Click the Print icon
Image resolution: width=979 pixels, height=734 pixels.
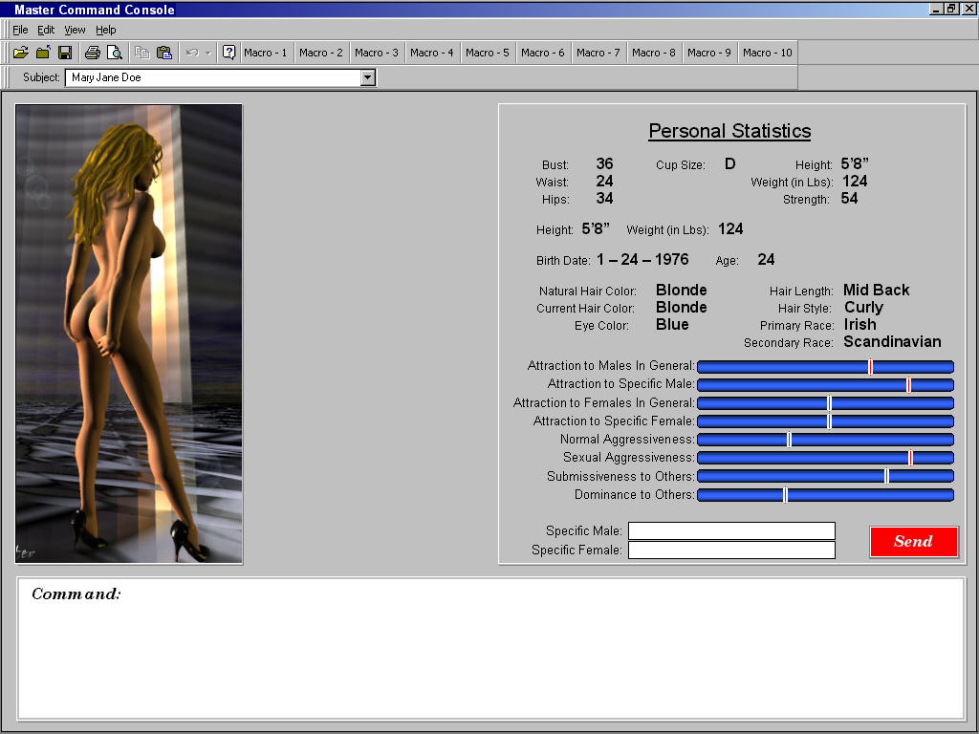click(93, 53)
